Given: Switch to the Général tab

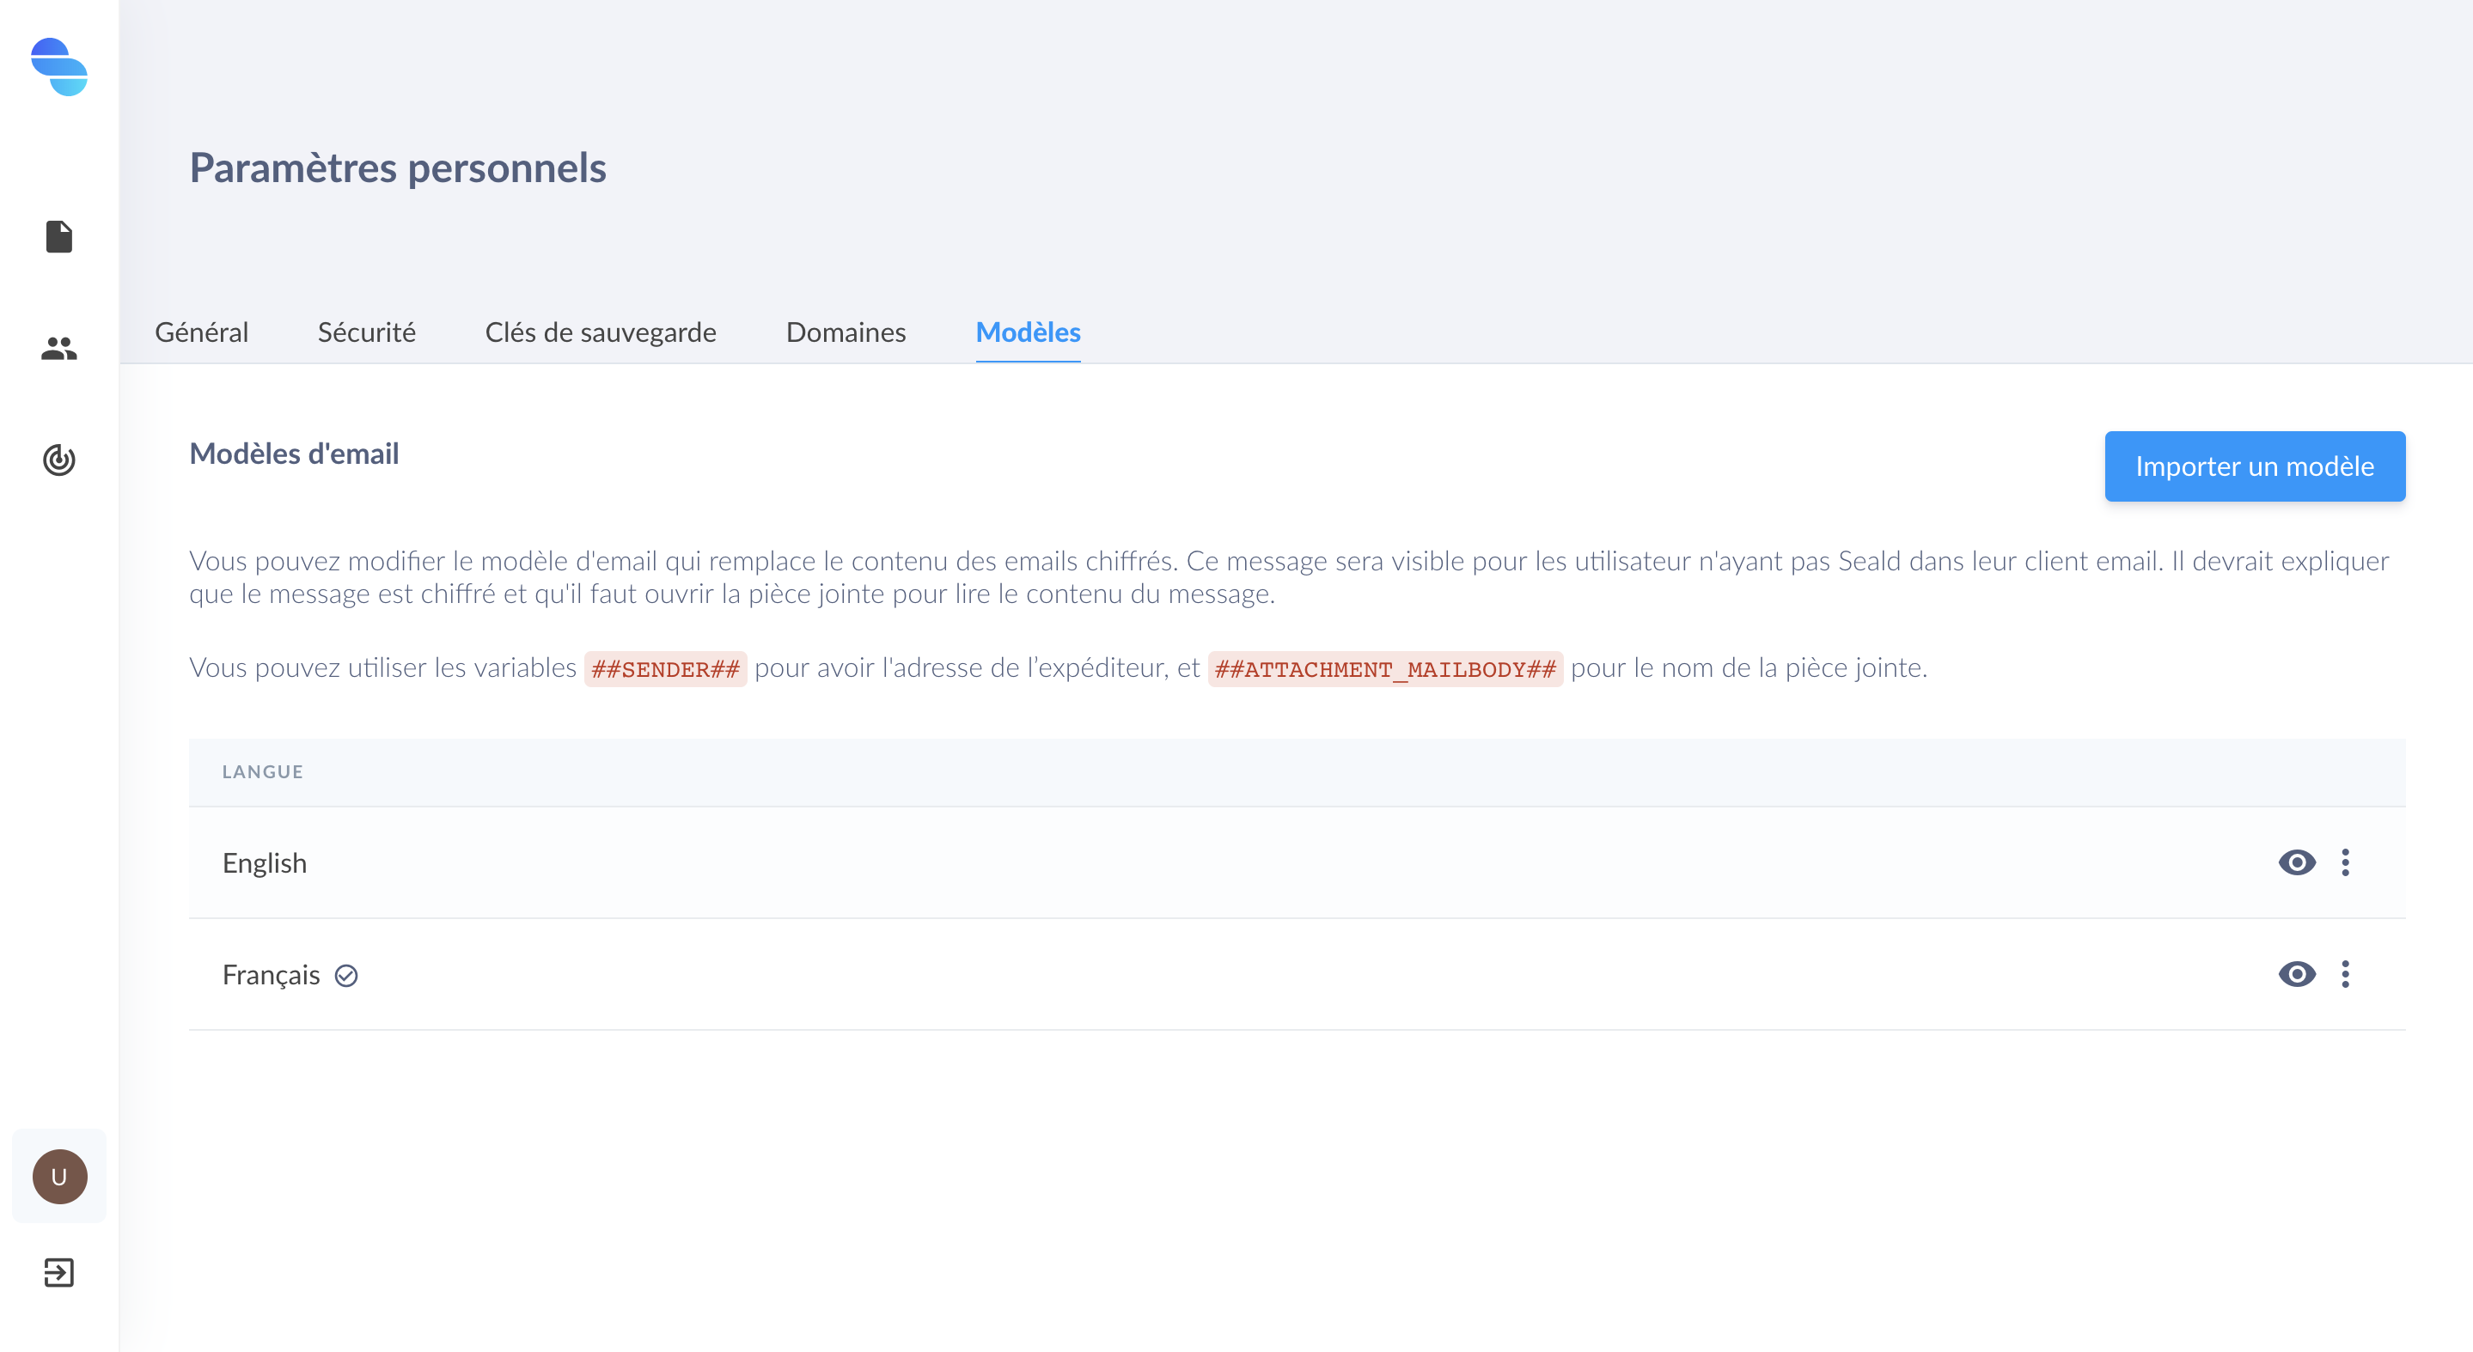Looking at the screenshot, I should 202,332.
